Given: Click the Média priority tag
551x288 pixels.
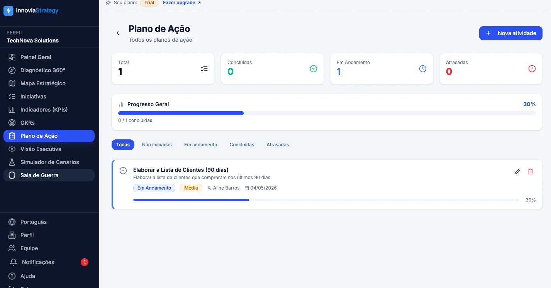Looking at the screenshot, I should [191, 188].
